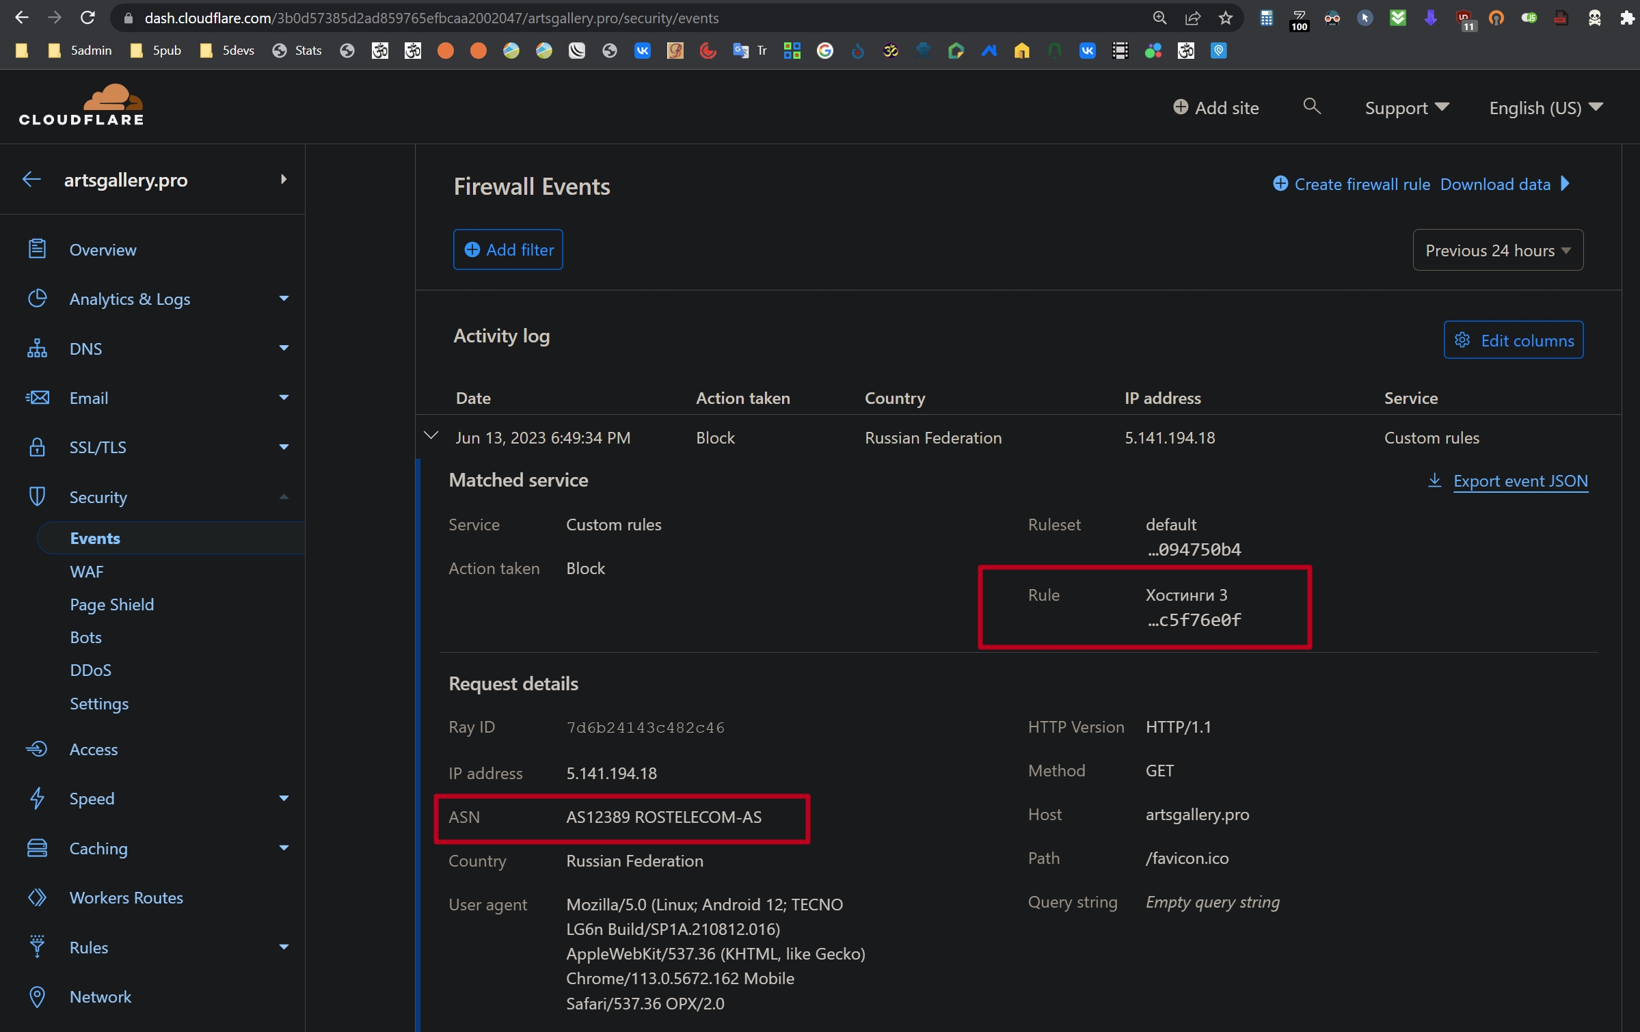1640x1032 pixels.
Task: Click the Analytics & Logs pie icon
Action: [x=37, y=299]
